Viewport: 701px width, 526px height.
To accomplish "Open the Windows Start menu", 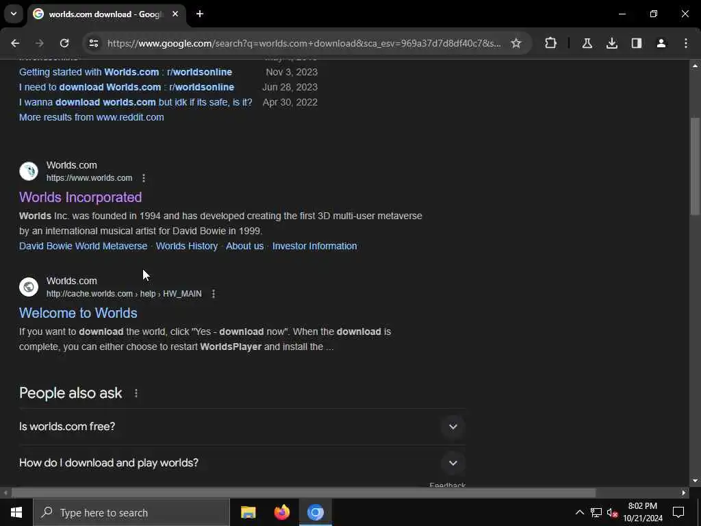I will 16,512.
